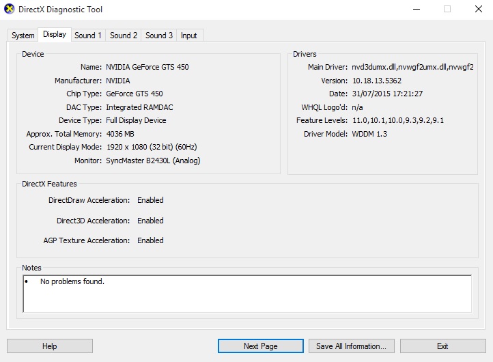Close the window with the X button

479,9
